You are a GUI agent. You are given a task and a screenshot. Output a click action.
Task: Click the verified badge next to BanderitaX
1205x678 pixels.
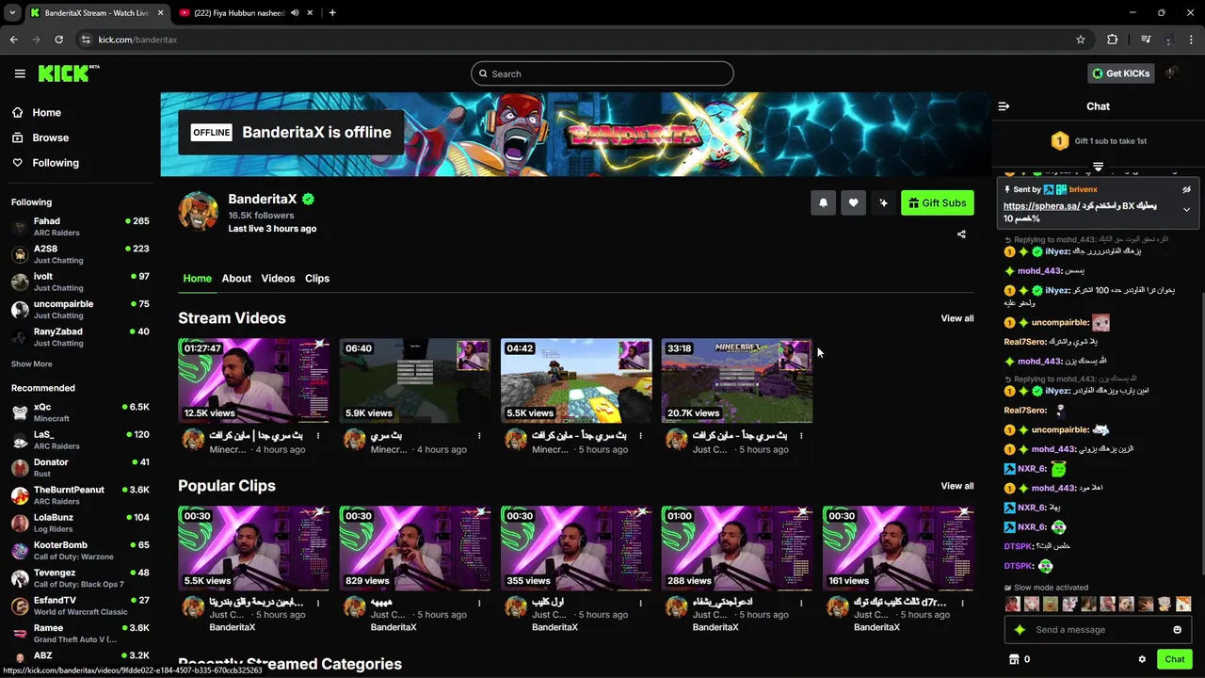[308, 200]
